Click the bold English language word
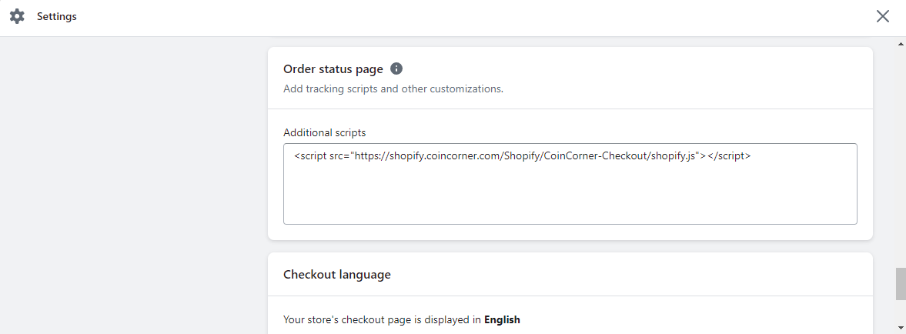 point(502,319)
